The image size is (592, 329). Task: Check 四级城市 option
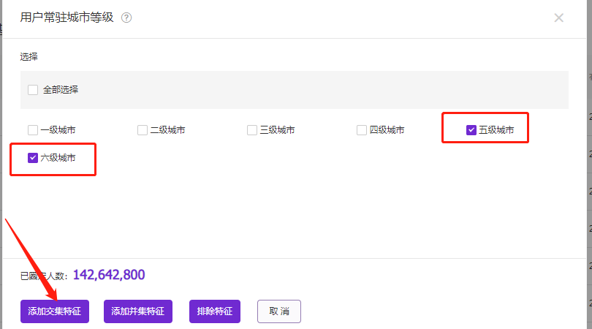coord(362,130)
